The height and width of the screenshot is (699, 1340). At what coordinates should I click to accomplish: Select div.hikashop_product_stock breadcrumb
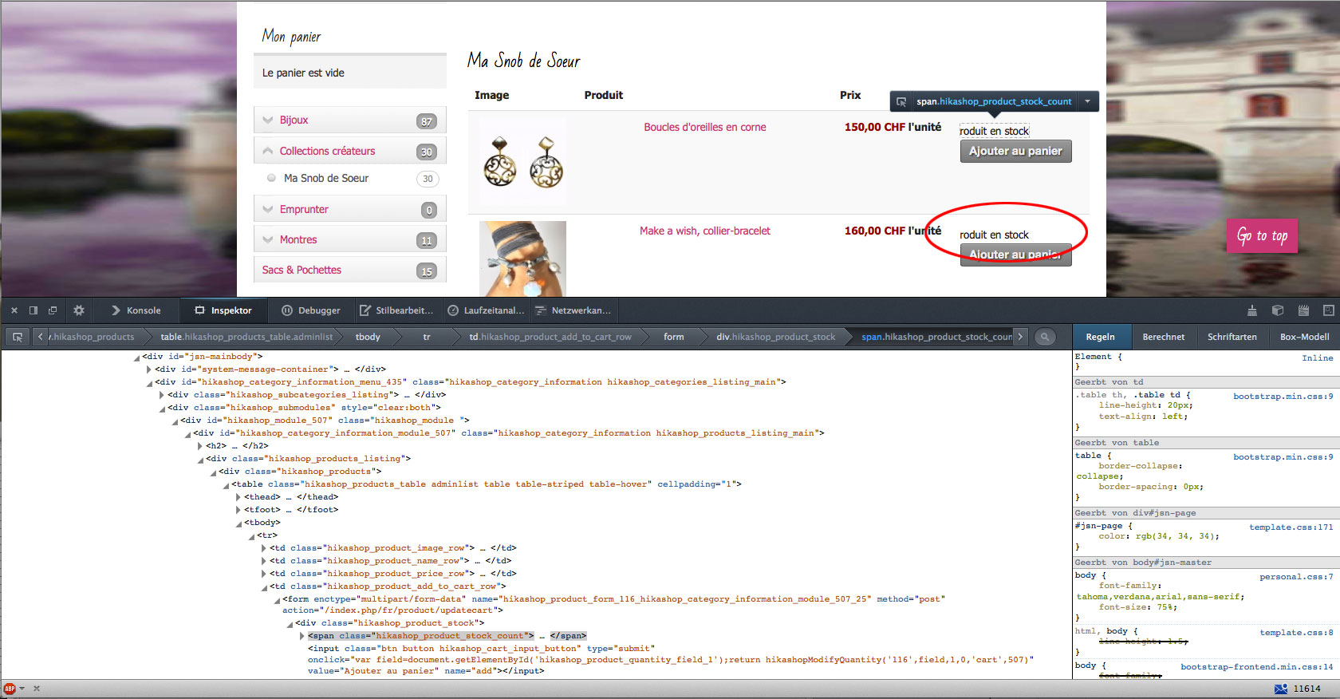pos(775,337)
